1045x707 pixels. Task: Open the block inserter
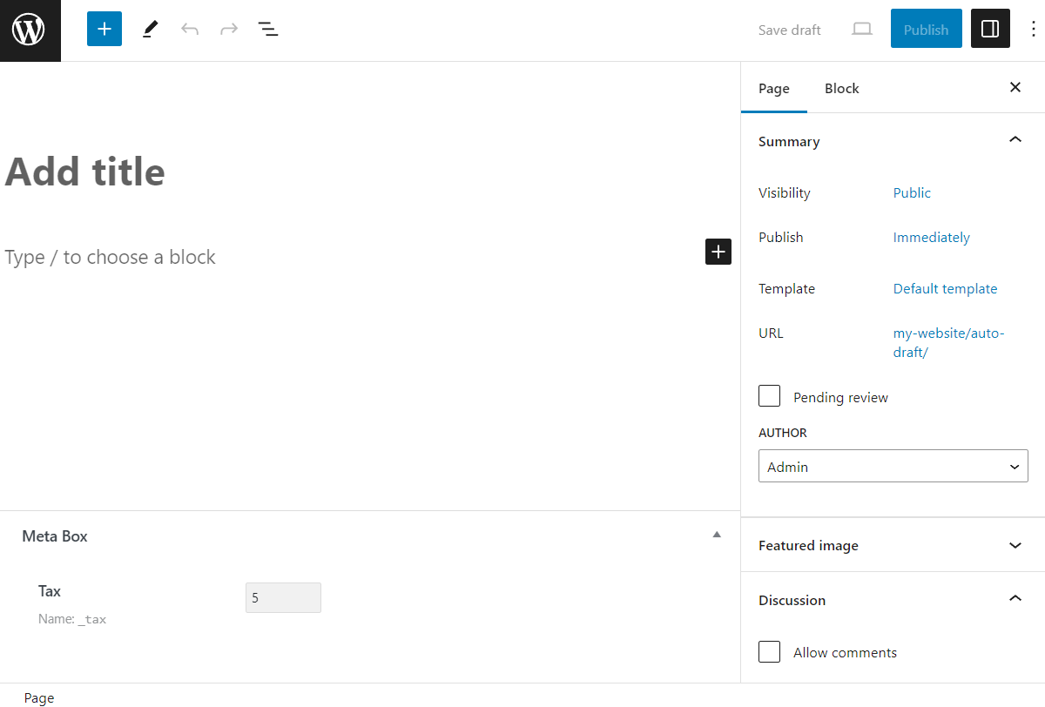(104, 29)
